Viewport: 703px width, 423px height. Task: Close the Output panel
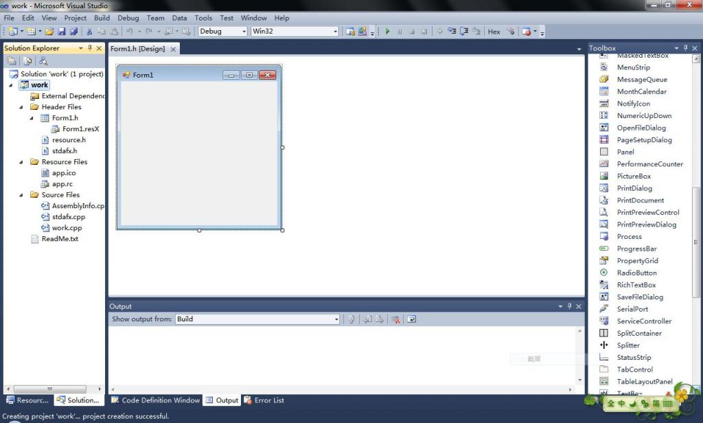pos(579,306)
